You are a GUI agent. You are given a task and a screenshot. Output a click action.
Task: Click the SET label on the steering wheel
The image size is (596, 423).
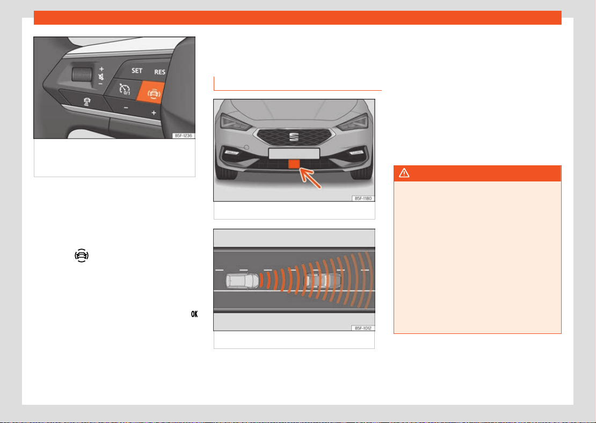tap(137, 71)
